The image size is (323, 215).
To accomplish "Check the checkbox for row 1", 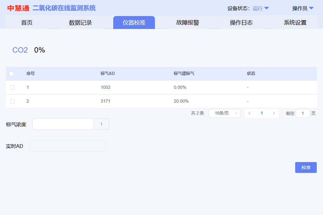I will [13, 88].
